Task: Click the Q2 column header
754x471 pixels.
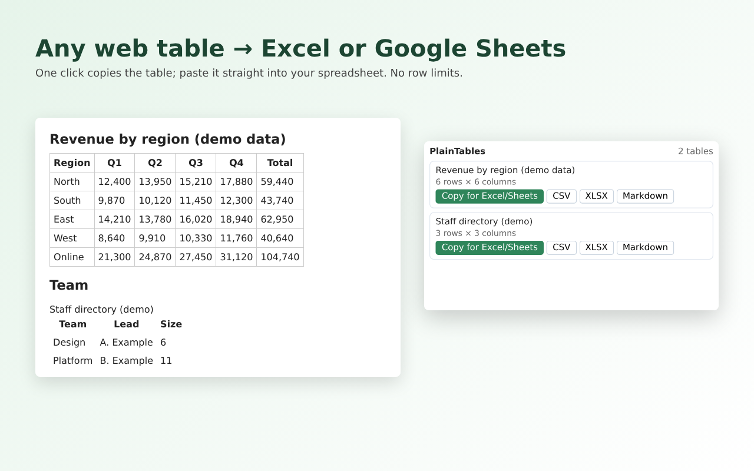Action: 155,163
